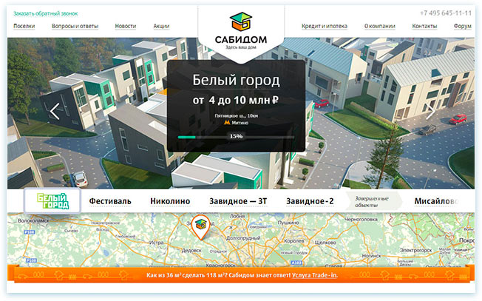Go to previous slide with left arrow
The height and width of the screenshot is (301, 482).
tap(55, 111)
